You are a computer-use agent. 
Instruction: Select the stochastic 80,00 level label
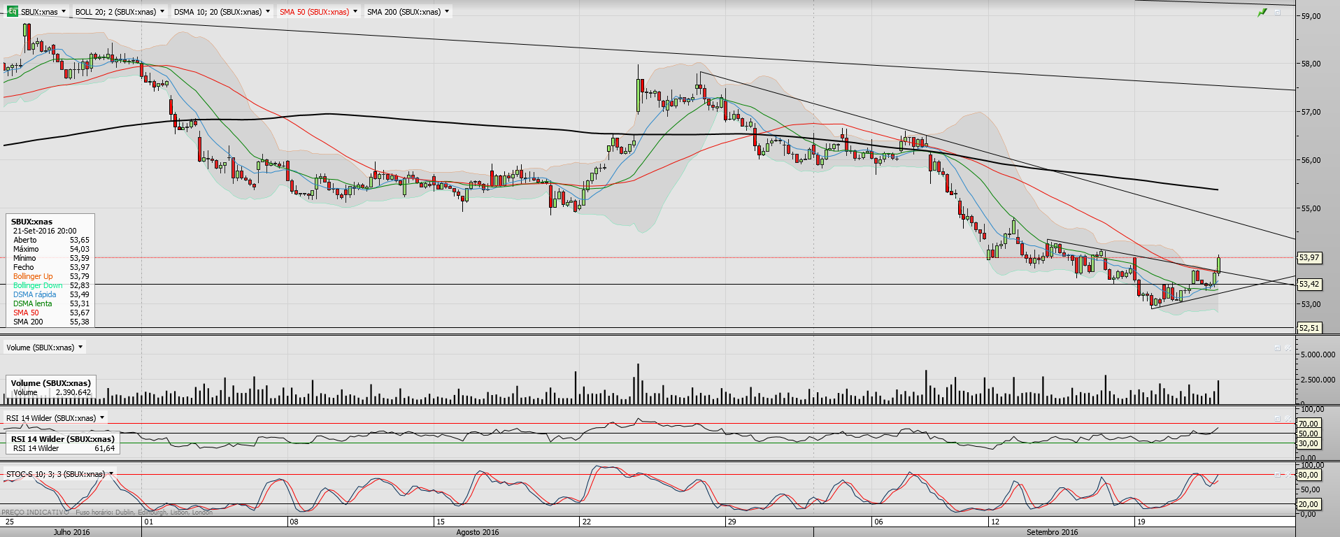click(1309, 475)
